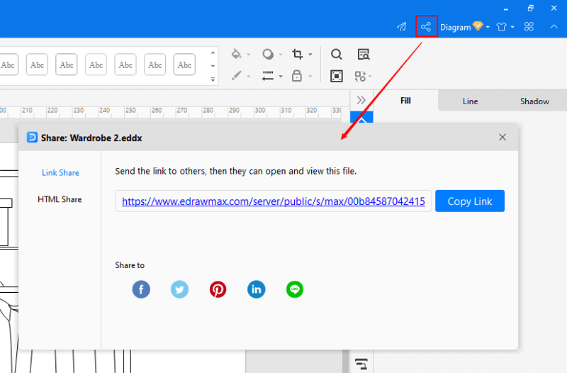567x373 pixels.
Task: Collapse the ribbon with the up chevron
Action: tap(554, 26)
